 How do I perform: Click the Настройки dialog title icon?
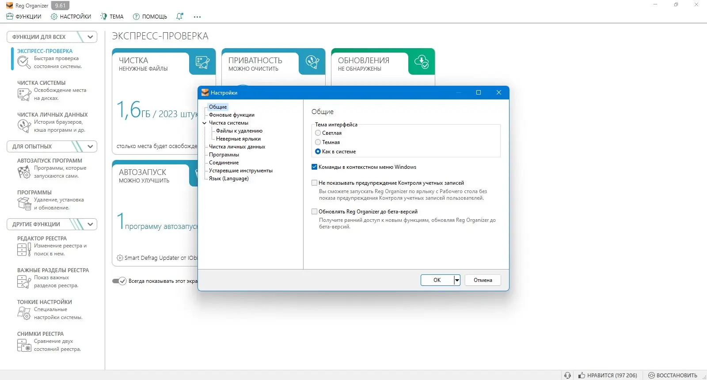click(205, 92)
